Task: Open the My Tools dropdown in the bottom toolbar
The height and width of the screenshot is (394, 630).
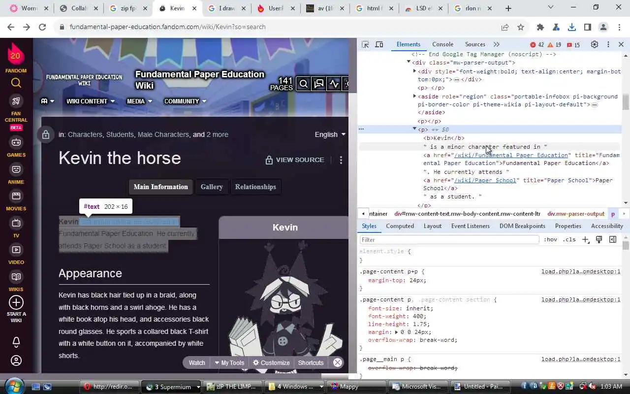Action: click(x=229, y=362)
